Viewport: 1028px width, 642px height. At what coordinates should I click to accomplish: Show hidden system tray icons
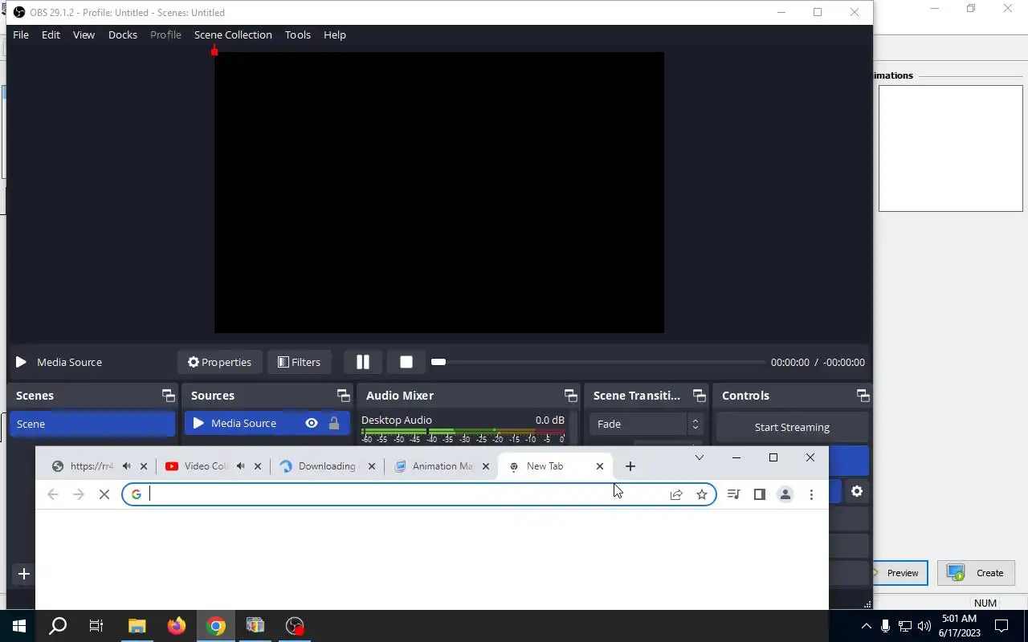pyautogui.click(x=866, y=626)
